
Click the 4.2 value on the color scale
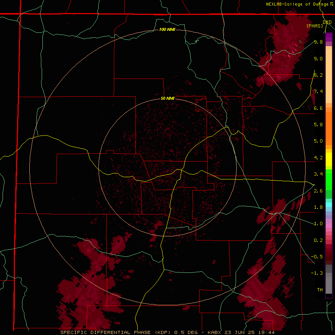point(318,158)
